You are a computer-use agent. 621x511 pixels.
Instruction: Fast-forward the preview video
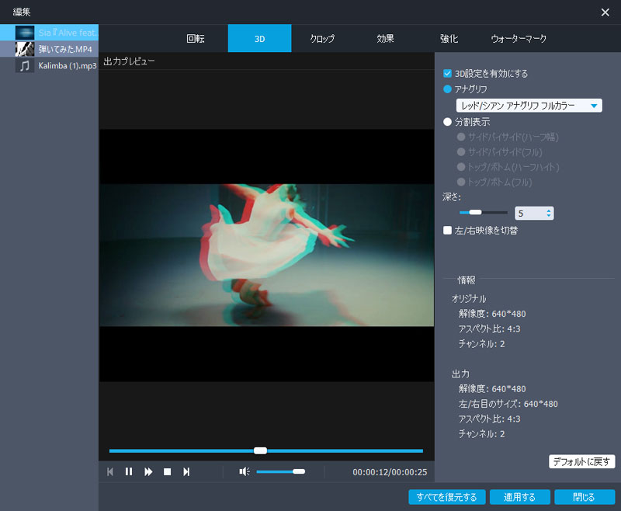click(147, 471)
